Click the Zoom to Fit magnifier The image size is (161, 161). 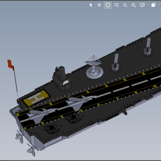(x=134, y=5)
